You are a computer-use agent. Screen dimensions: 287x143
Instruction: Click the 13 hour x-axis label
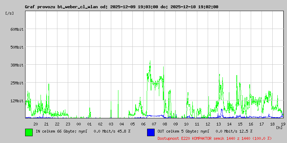pyautogui.click(x=219, y=124)
